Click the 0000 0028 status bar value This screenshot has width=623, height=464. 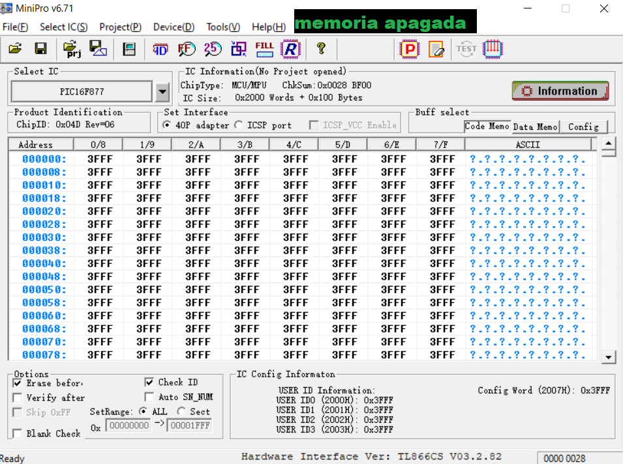click(x=564, y=458)
